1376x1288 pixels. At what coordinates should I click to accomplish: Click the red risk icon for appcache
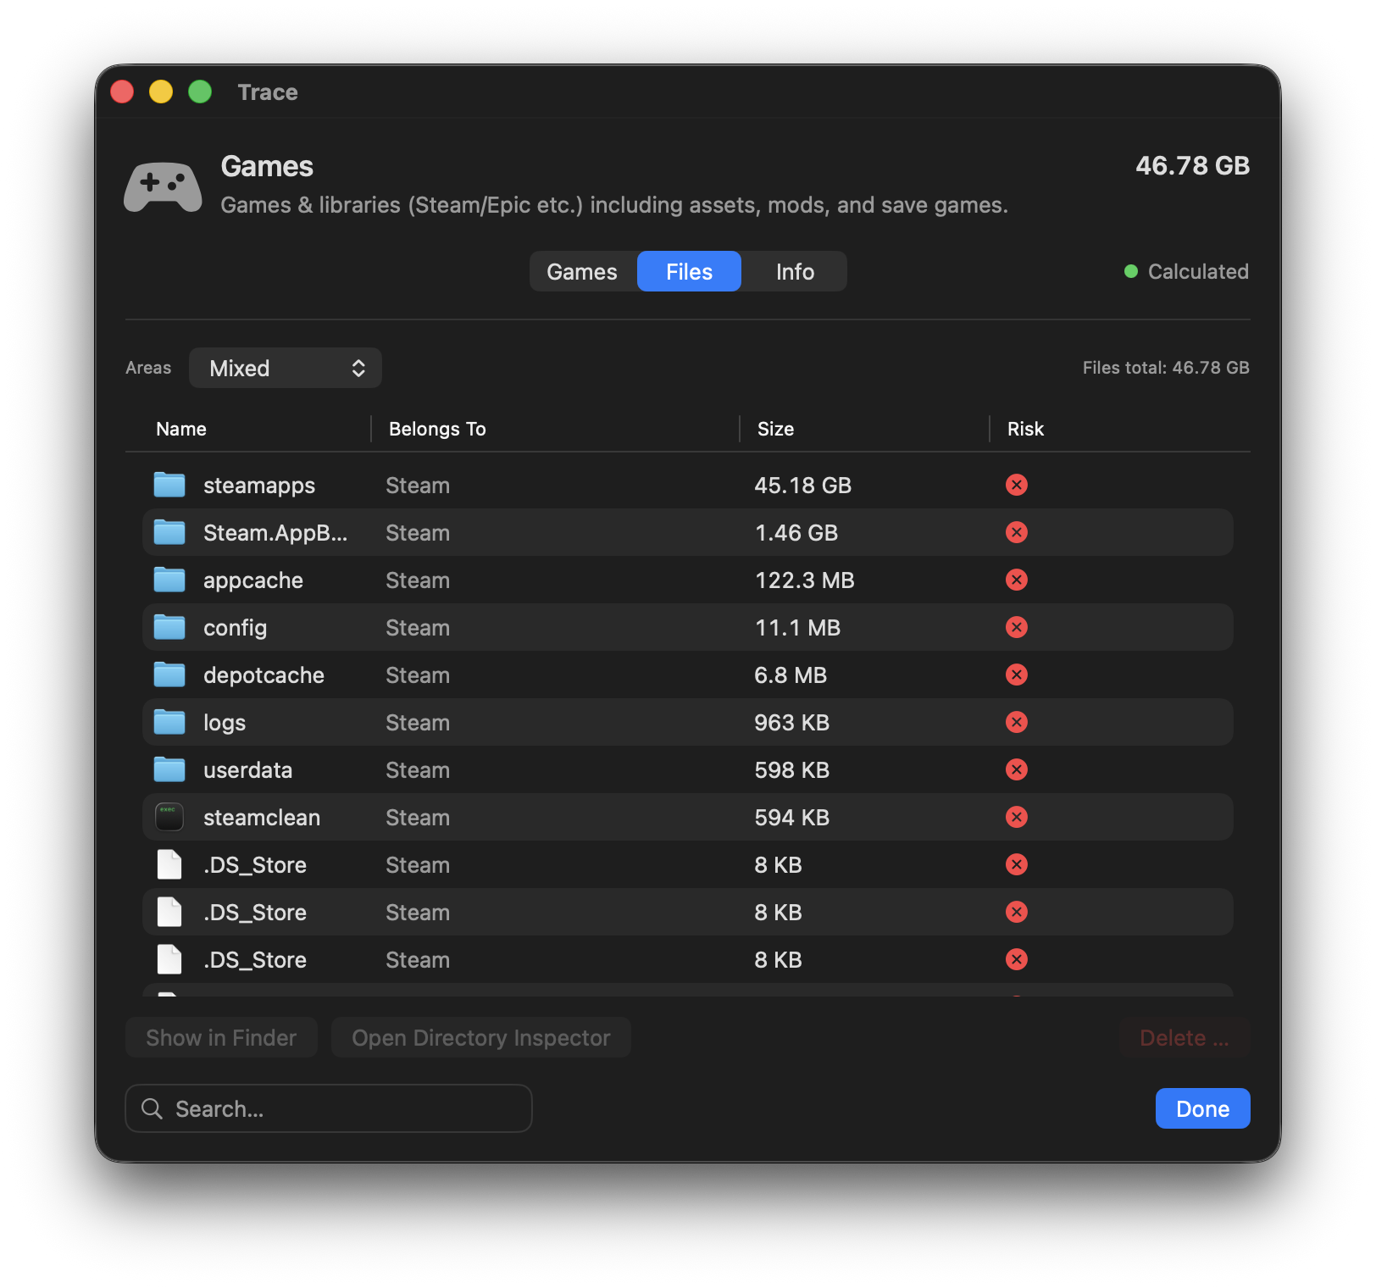[x=1016, y=580]
